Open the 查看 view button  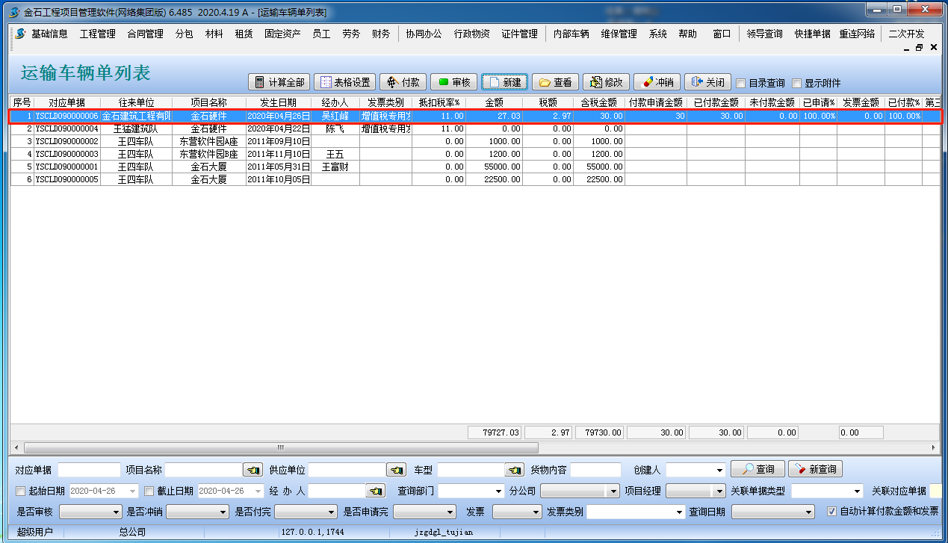(555, 82)
